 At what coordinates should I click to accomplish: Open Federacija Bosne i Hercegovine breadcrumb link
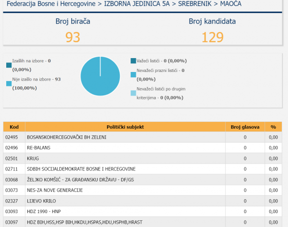tap(51, 4)
